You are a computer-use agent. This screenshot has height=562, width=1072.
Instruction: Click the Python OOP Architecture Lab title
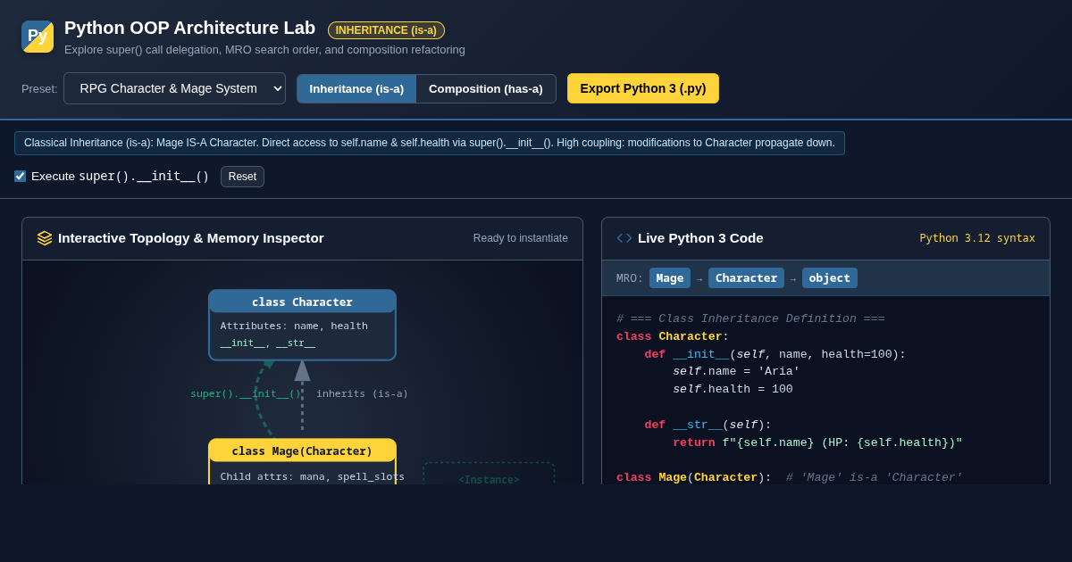click(x=189, y=28)
